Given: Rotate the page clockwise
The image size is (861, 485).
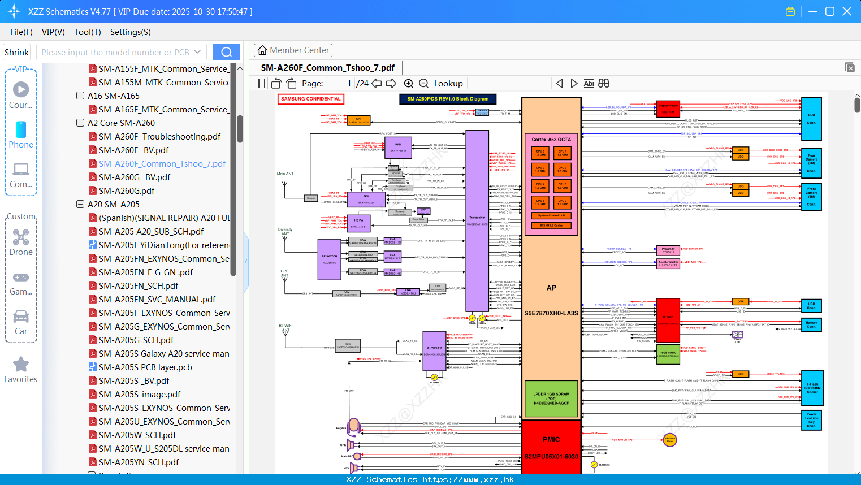Looking at the screenshot, I should tap(291, 84).
